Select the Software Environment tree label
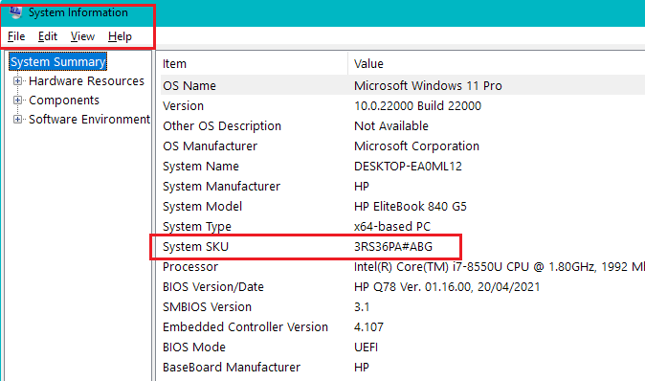 pyautogui.click(x=89, y=120)
